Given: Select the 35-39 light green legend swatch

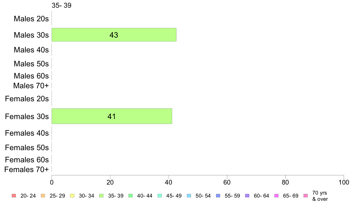Looking at the screenshot, I should 101,195.
